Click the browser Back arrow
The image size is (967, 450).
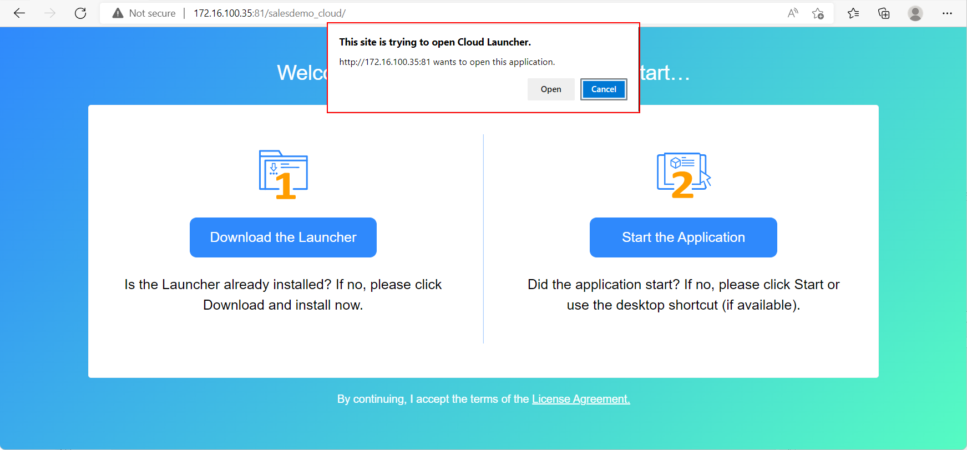19,13
